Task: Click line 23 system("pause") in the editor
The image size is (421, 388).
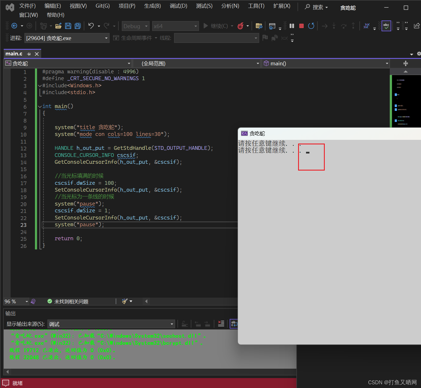Action: tap(79, 225)
